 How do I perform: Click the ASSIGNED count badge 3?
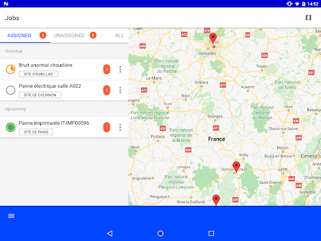(x=43, y=35)
